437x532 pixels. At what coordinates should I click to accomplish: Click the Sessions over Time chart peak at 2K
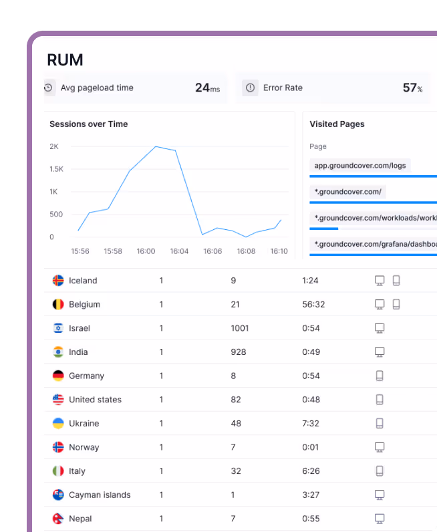(x=156, y=146)
